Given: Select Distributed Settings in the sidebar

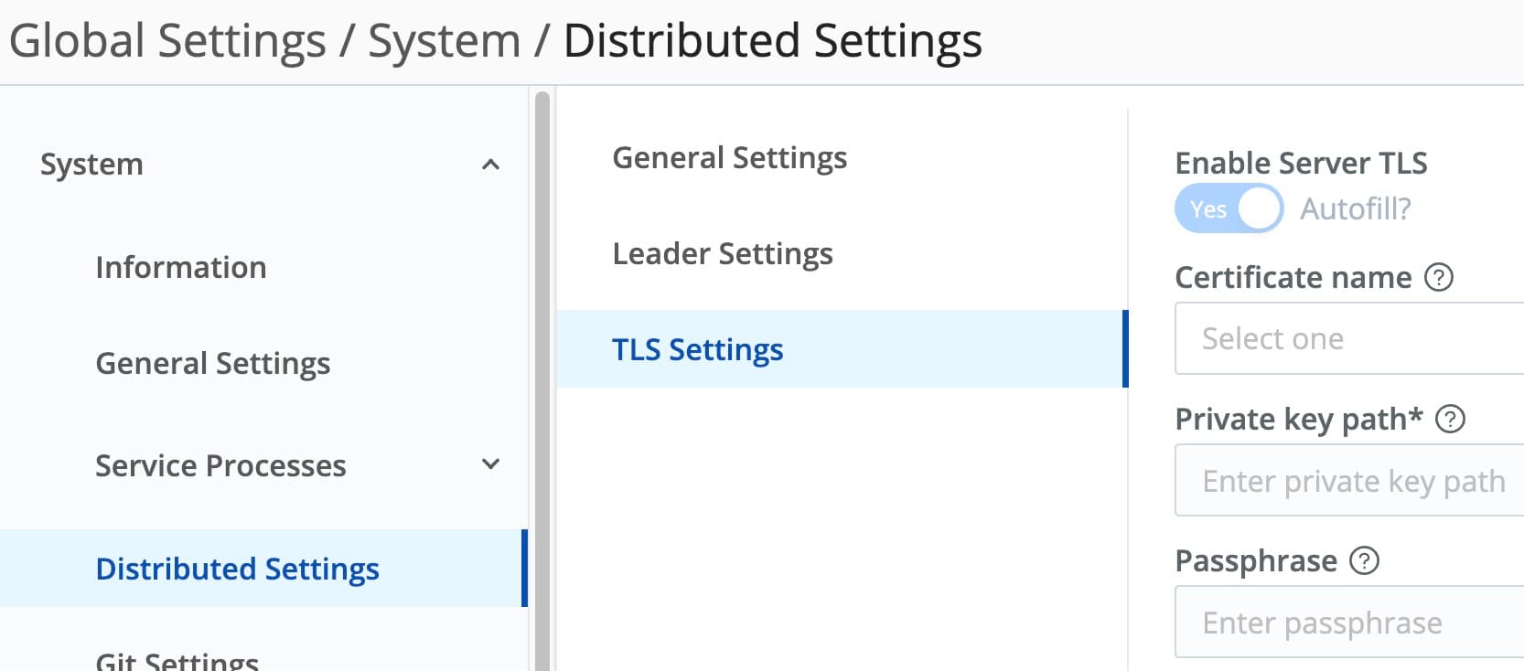Looking at the screenshot, I should click(x=237, y=569).
